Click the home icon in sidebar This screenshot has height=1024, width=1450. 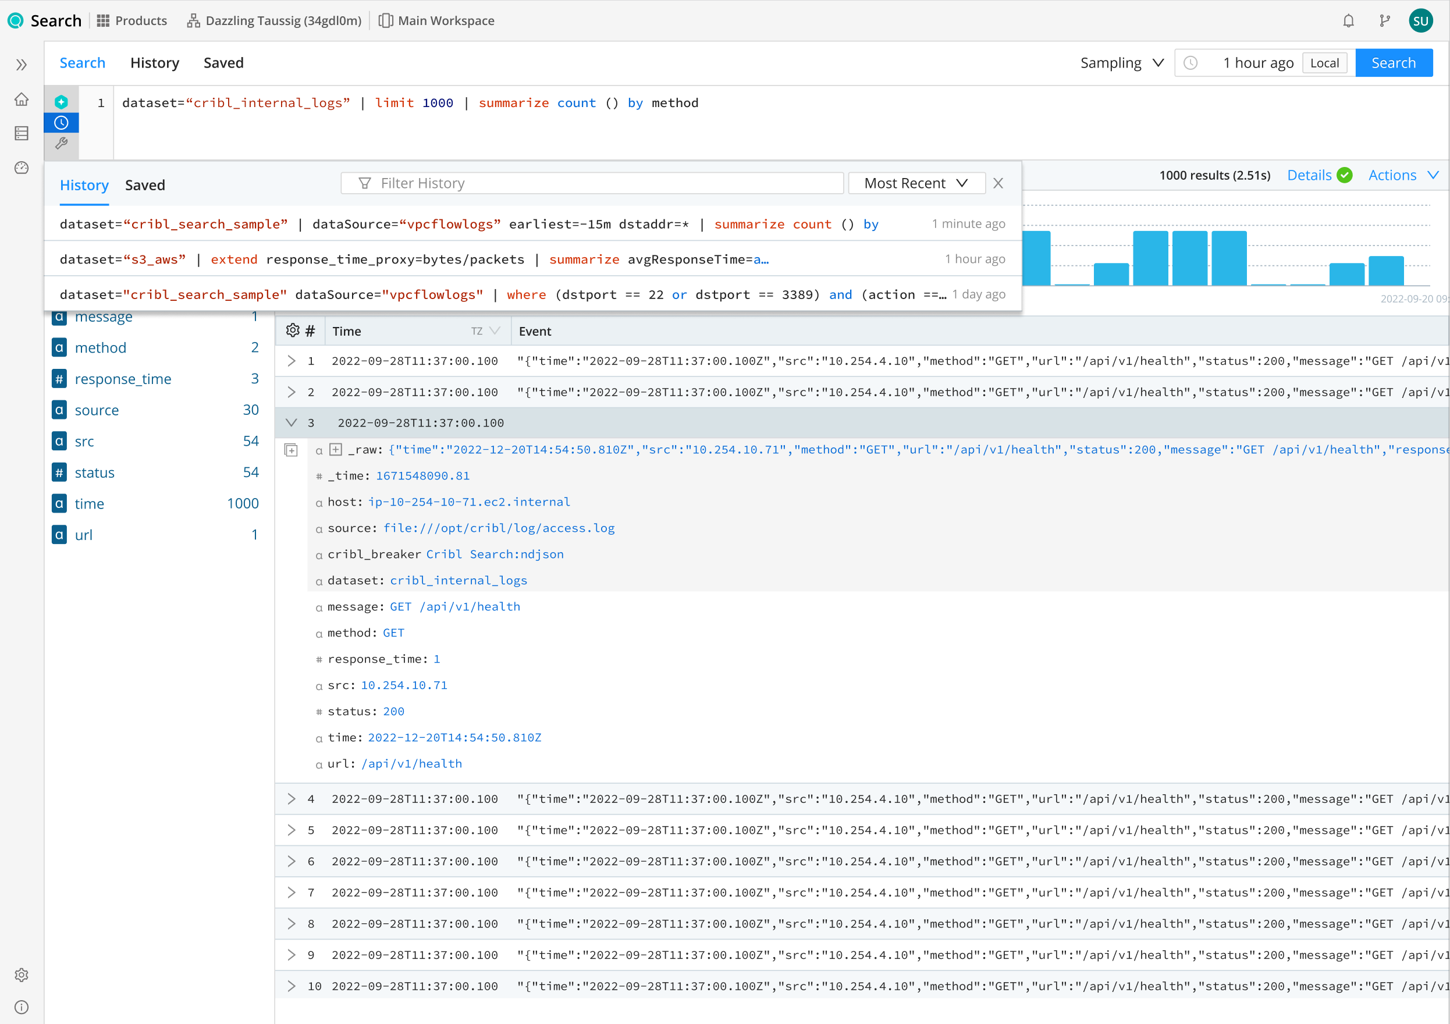22,99
